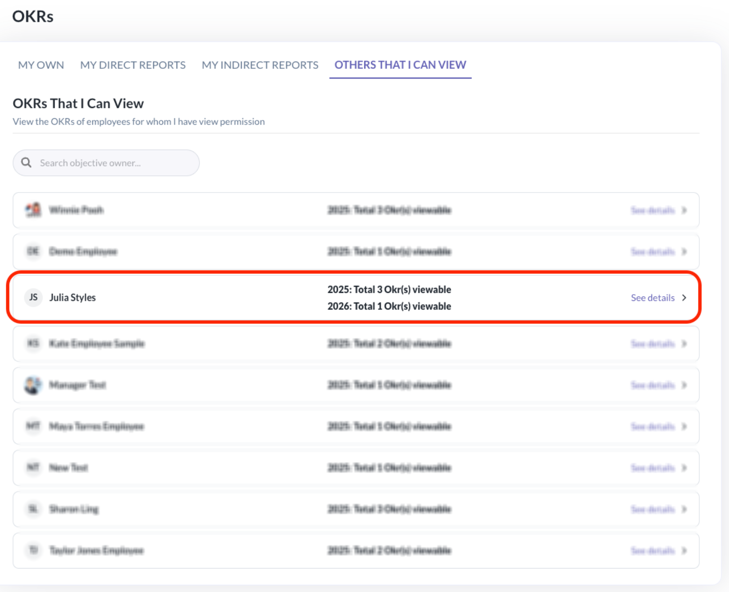
Task: Click the 'OKRs That I Can View' heading
Action: tap(78, 103)
